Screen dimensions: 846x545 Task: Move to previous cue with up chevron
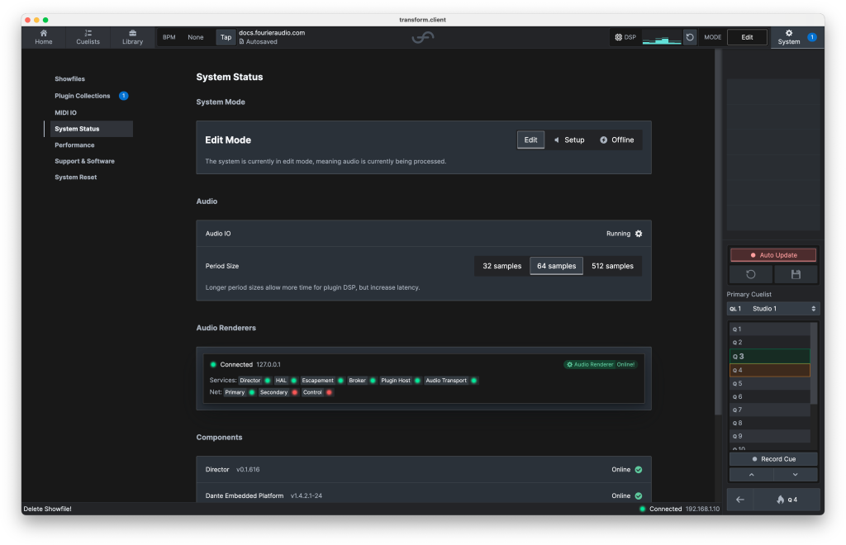pos(751,475)
